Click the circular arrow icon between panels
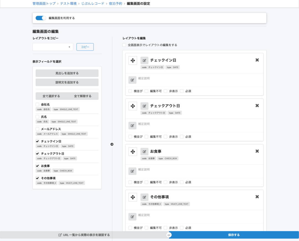 coord(112,144)
